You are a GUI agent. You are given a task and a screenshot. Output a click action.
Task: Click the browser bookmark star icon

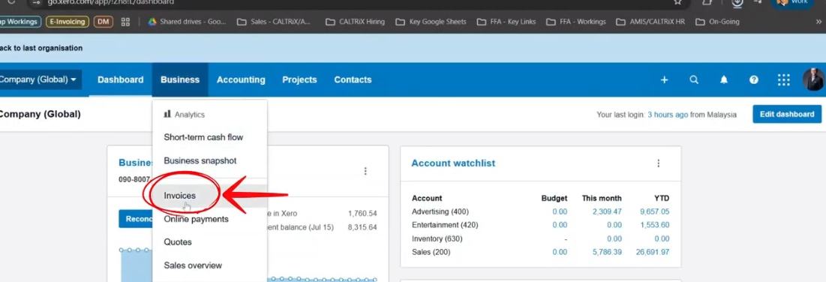click(677, 2)
